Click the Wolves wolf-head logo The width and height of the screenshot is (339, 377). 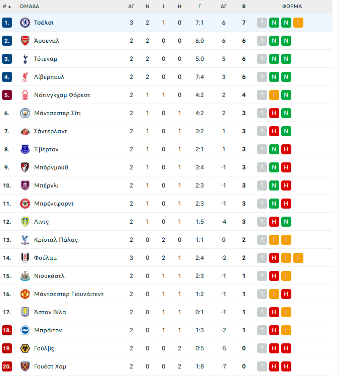25,348
